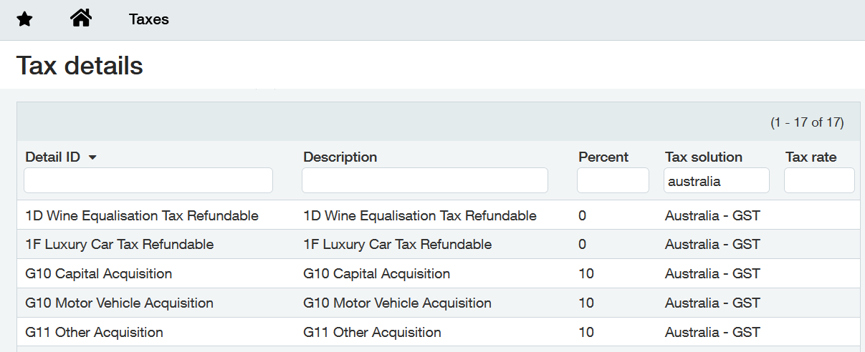Focus the Percent filter field
The width and height of the screenshot is (865, 352).
point(613,180)
